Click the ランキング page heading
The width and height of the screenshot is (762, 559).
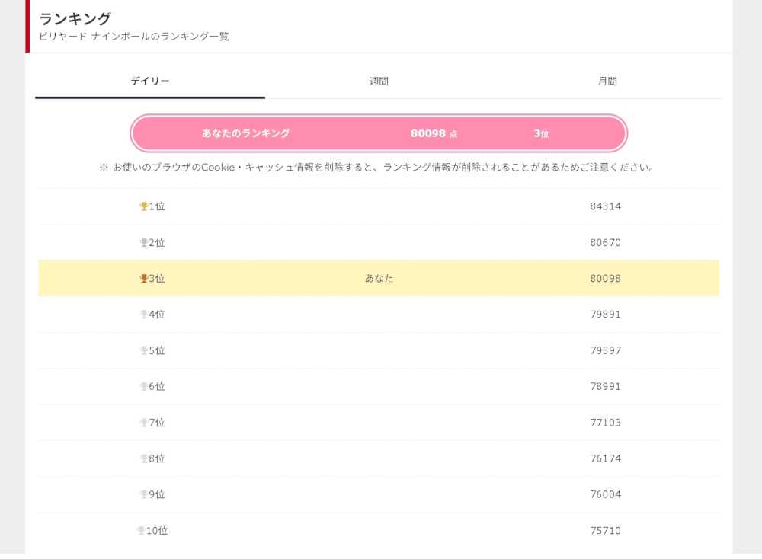75,19
